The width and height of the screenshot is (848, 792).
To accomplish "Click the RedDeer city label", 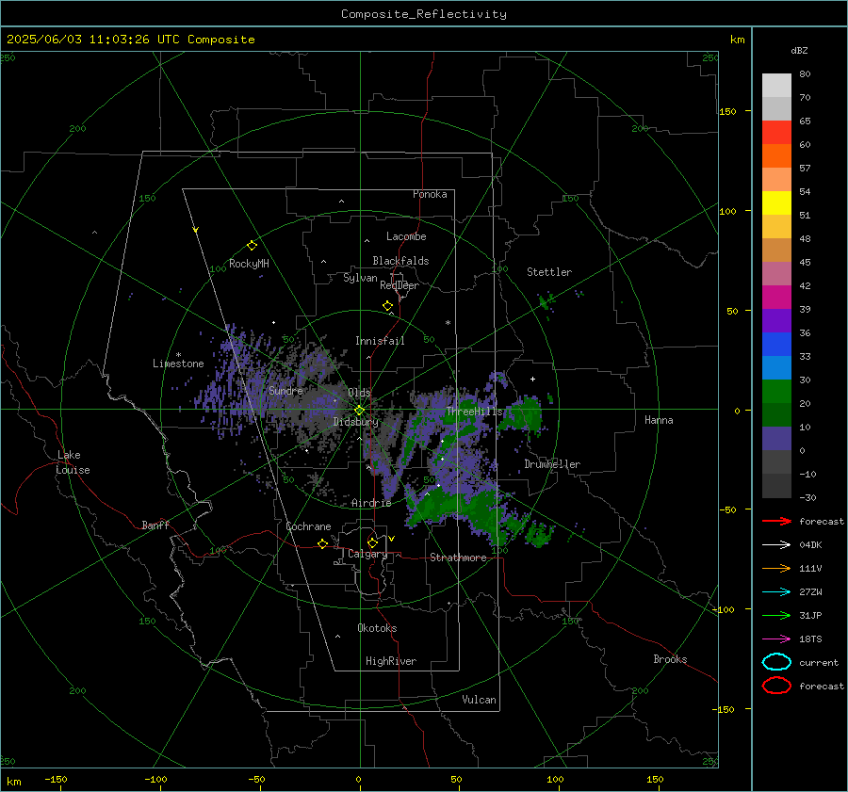I will click(400, 285).
